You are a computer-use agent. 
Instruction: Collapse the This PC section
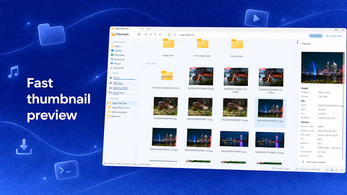(111, 73)
